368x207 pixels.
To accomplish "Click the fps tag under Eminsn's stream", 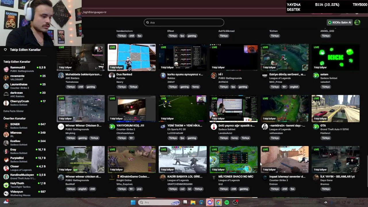I will (x=292, y=189).
